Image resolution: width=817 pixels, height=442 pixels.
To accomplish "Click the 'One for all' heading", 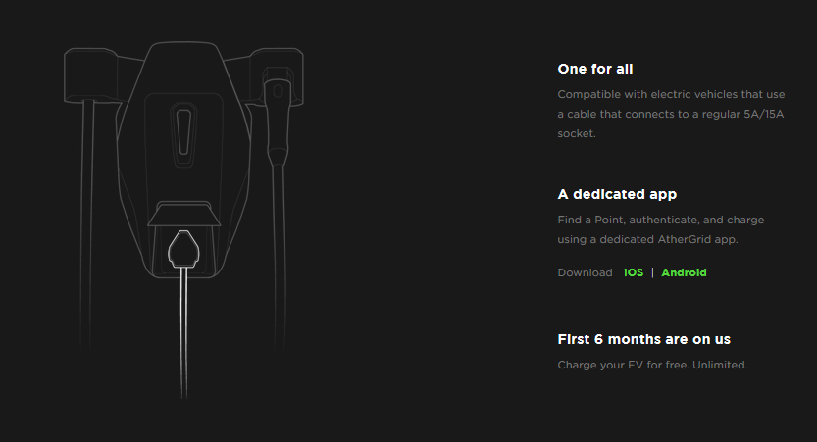I will point(595,69).
